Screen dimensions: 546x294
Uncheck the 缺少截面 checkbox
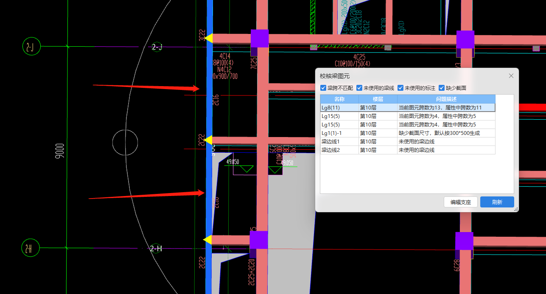click(x=442, y=88)
